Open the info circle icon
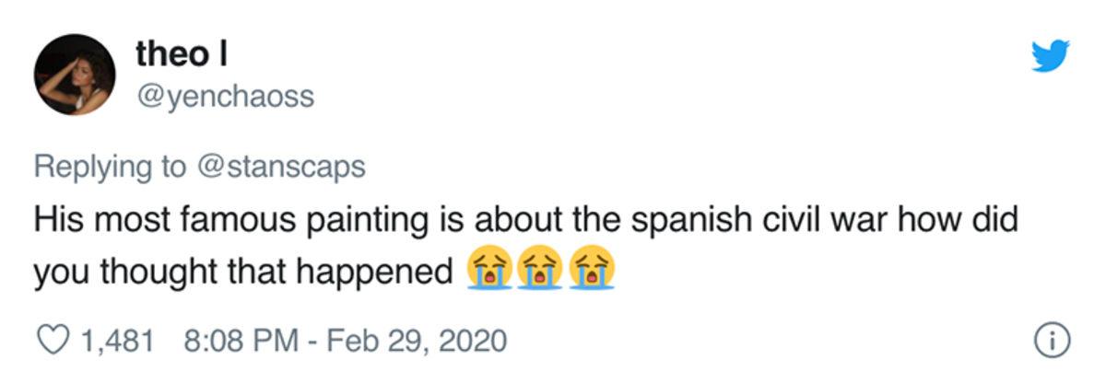 pyautogui.click(x=1053, y=342)
